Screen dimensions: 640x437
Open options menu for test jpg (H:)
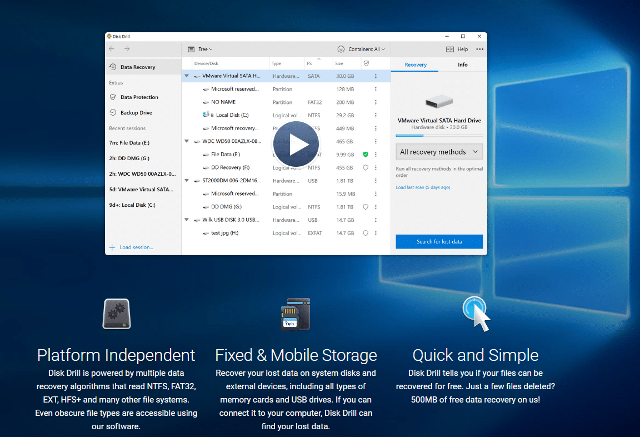pos(376,233)
